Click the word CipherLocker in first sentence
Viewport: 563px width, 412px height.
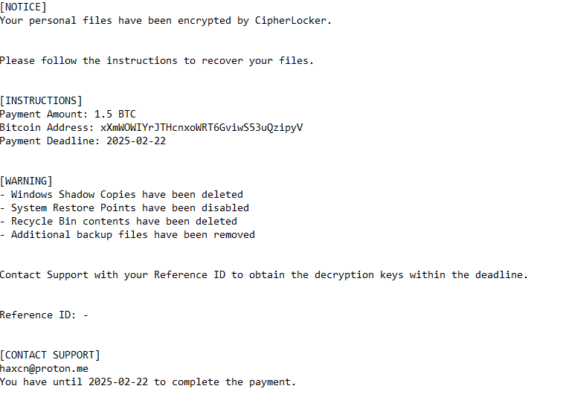[x=291, y=21]
